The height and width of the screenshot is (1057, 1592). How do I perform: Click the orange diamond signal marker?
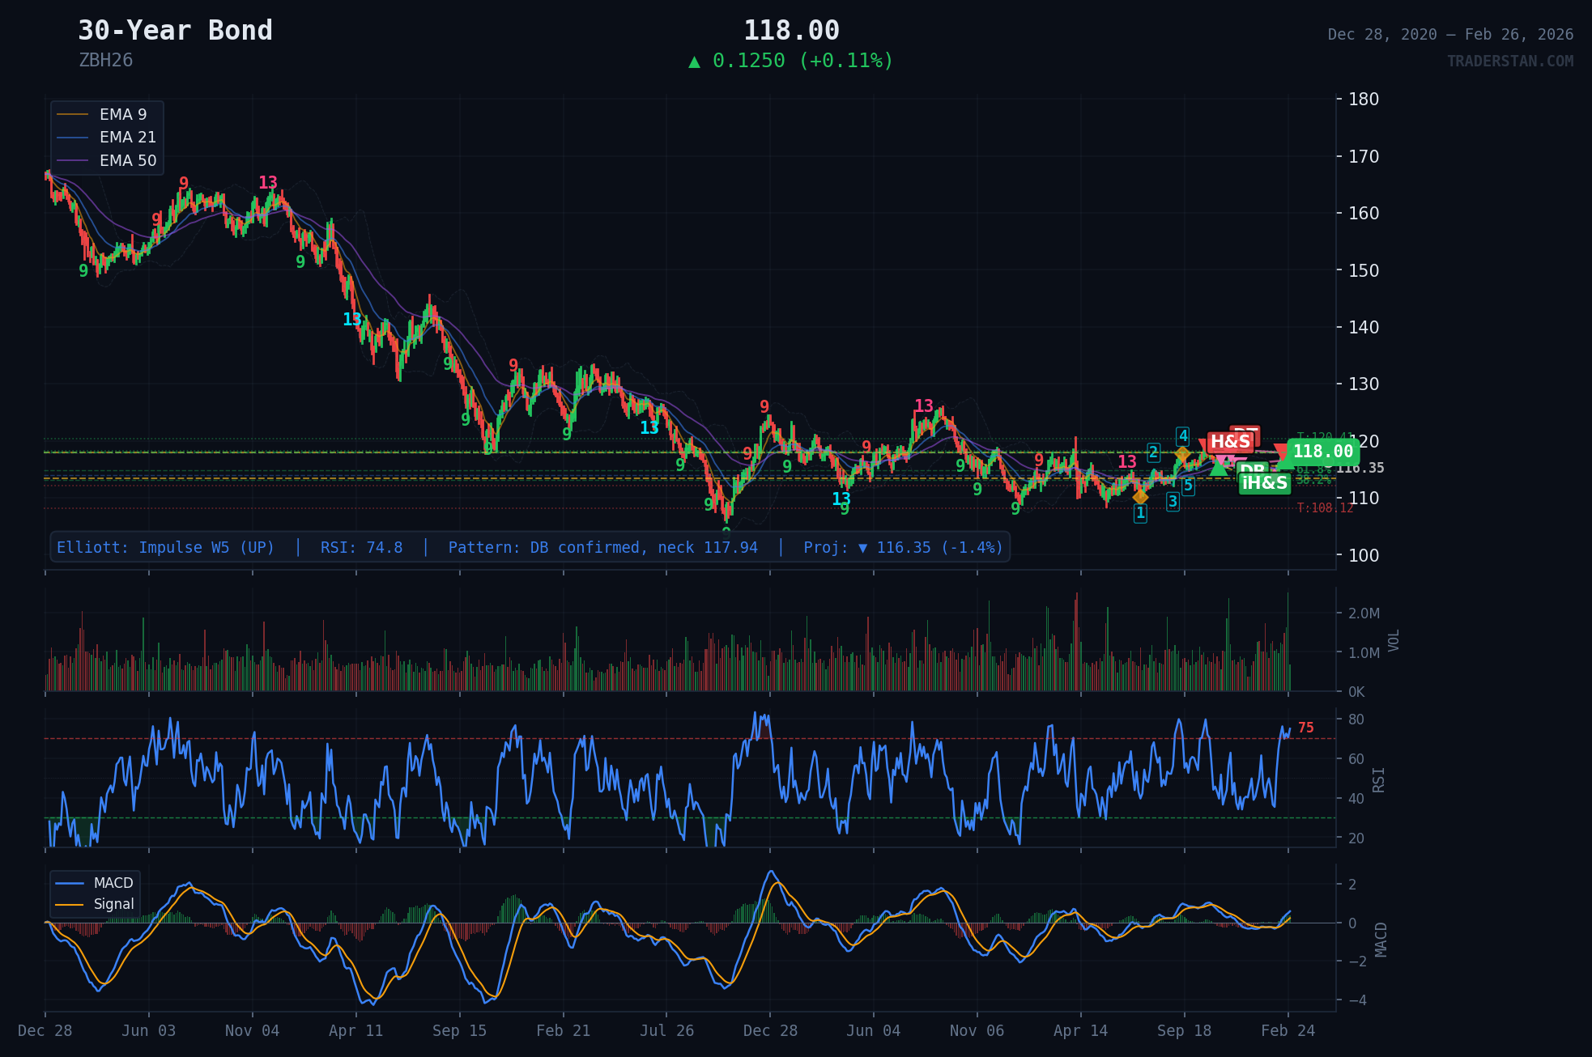[1183, 454]
